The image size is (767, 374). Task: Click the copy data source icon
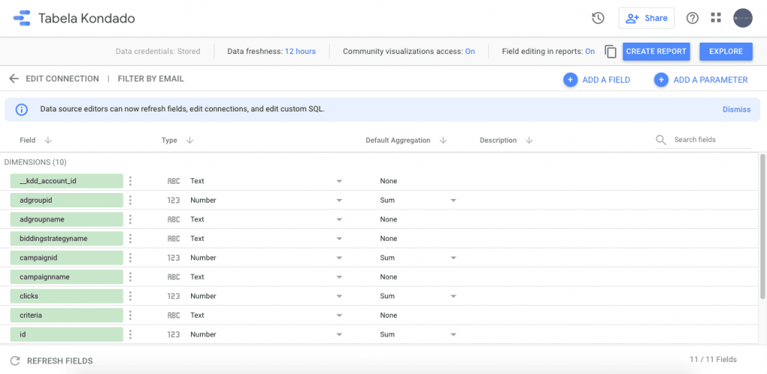click(610, 52)
